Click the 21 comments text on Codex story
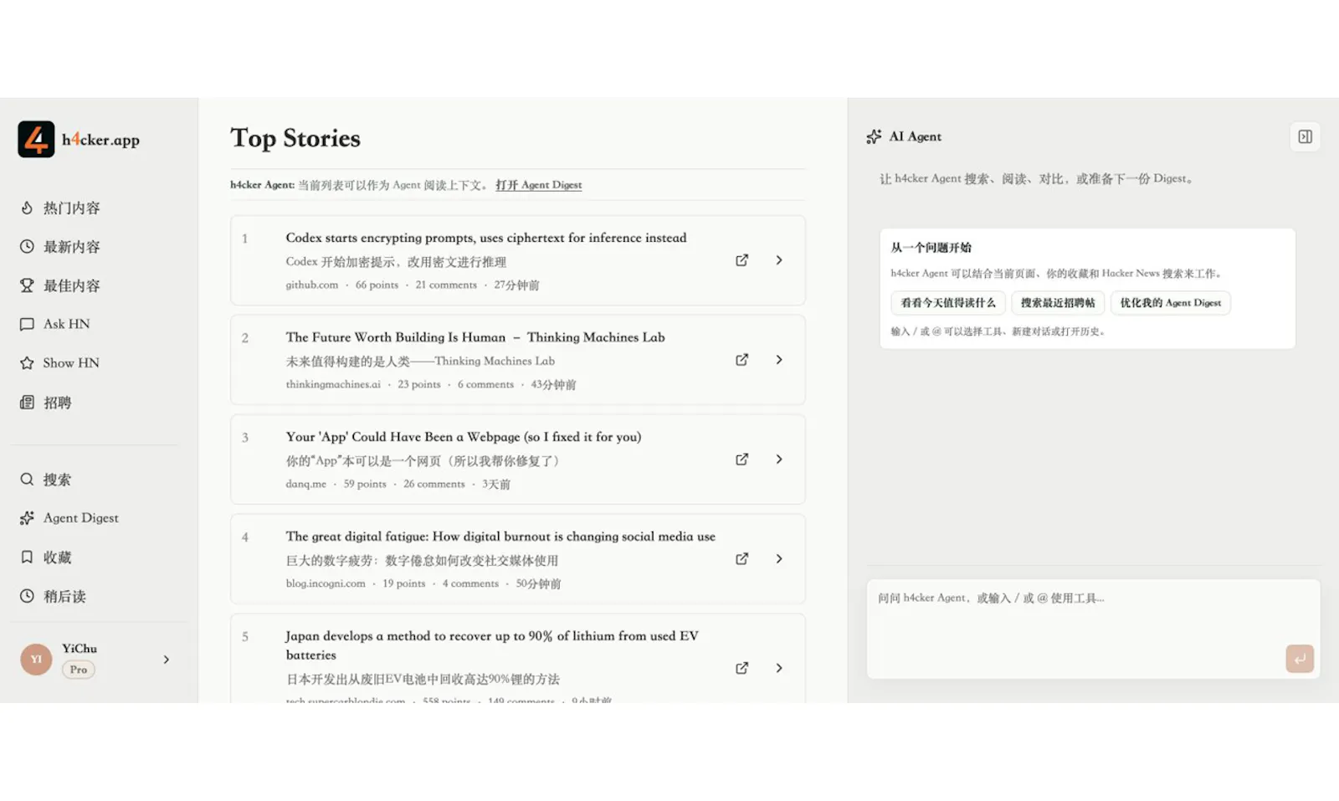 [446, 285]
